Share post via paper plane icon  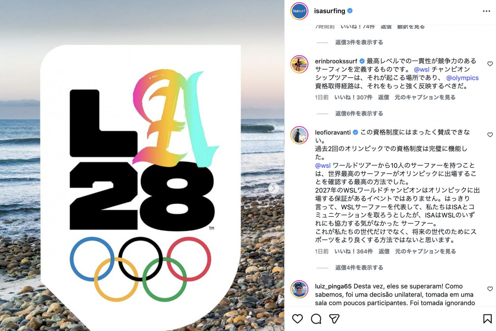[x=334, y=319]
